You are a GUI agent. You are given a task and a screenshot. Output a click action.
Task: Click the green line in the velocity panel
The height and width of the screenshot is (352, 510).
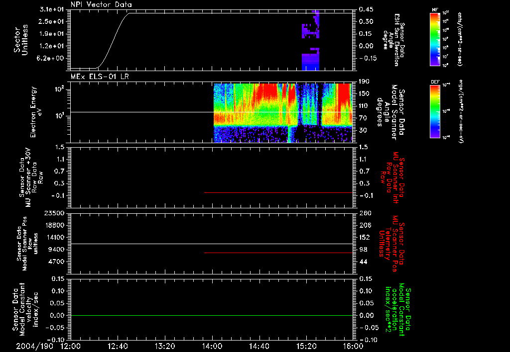[x=212, y=315]
